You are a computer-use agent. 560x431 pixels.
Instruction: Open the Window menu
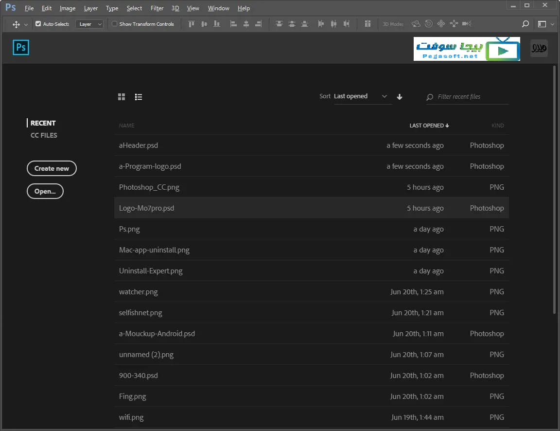pos(219,8)
